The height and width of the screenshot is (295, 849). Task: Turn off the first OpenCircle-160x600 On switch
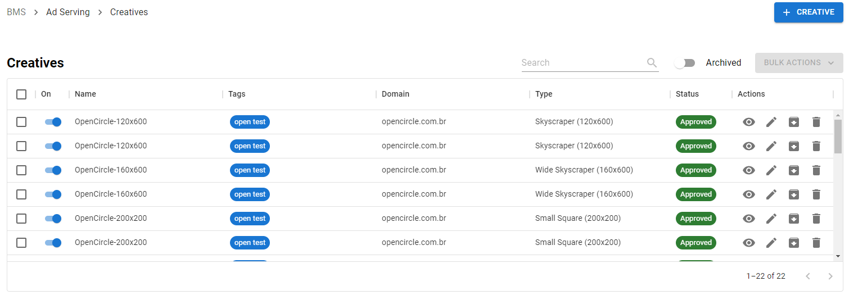(x=53, y=170)
